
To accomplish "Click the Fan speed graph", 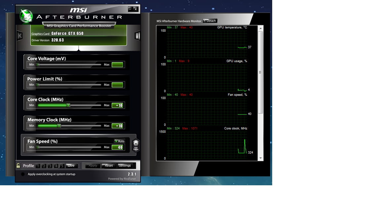I will (207, 112).
